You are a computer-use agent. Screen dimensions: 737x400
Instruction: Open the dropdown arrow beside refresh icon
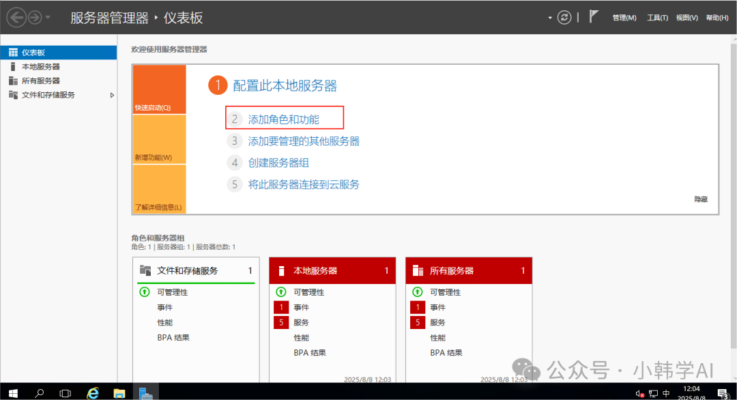pos(550,18)
